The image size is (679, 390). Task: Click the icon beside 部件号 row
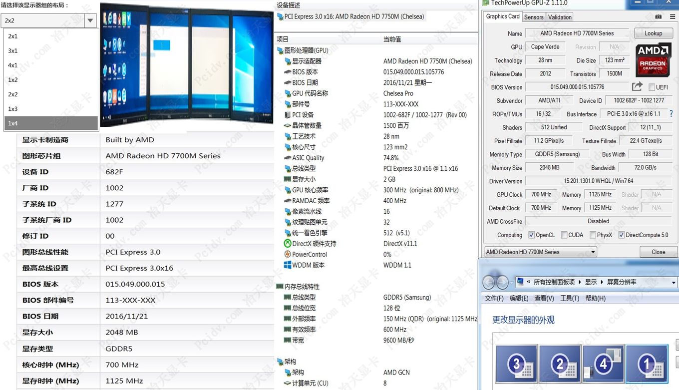(x=288, y=104)
